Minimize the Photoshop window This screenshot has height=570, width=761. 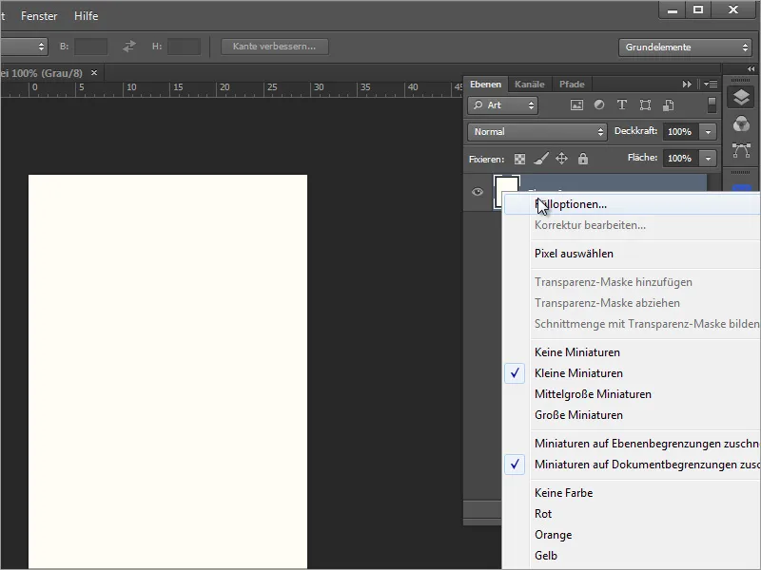pos(673,9)
